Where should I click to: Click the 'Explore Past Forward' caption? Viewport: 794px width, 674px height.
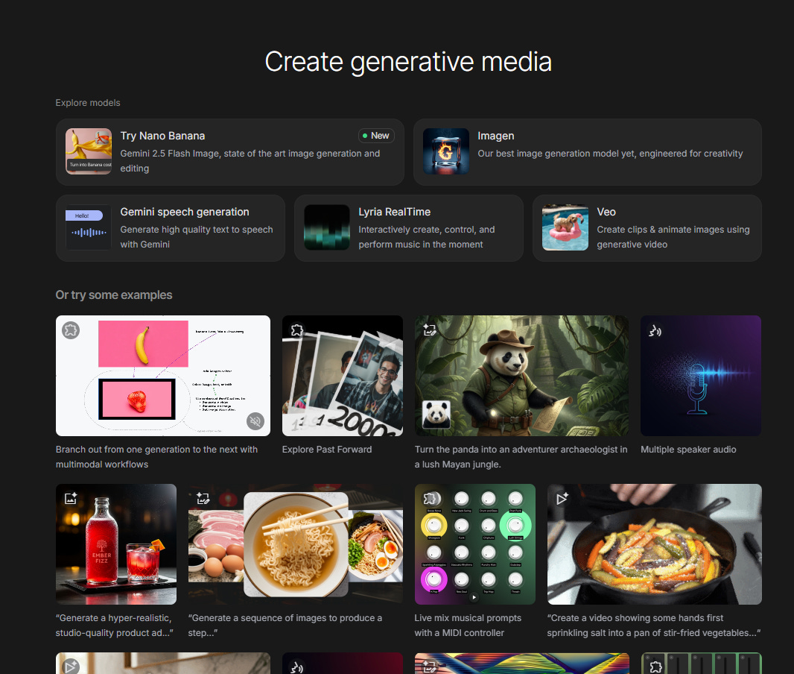click(327, 450)
